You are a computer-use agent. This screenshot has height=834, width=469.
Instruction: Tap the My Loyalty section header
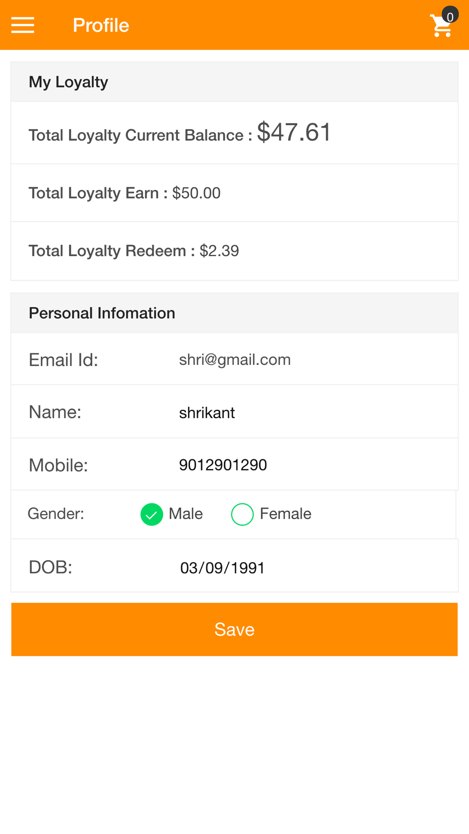point(234,82)
